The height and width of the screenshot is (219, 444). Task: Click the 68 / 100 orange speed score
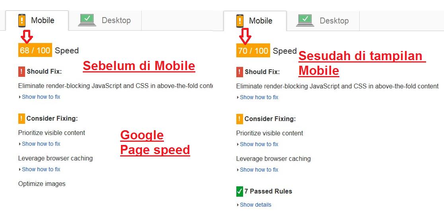(x=35, y=50)
